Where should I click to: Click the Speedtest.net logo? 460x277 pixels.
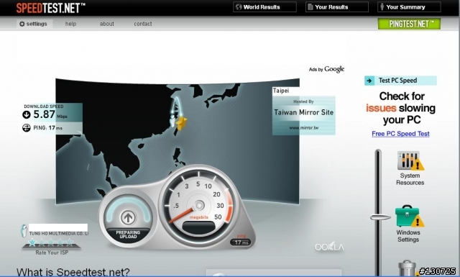pyautogui.click(x=50, y=8)
